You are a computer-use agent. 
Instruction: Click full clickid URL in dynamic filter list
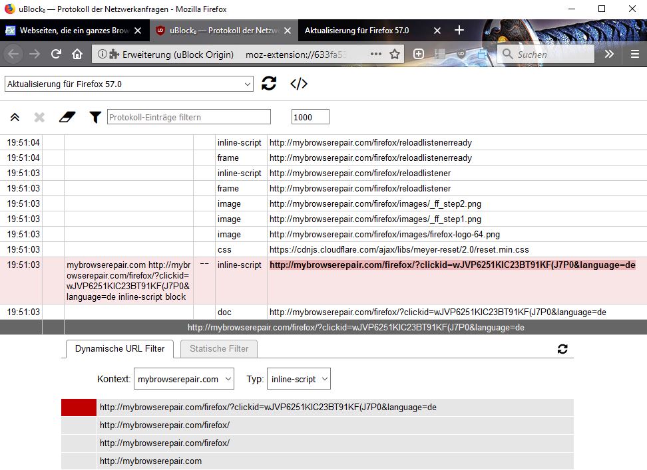(x=268, y=408)
